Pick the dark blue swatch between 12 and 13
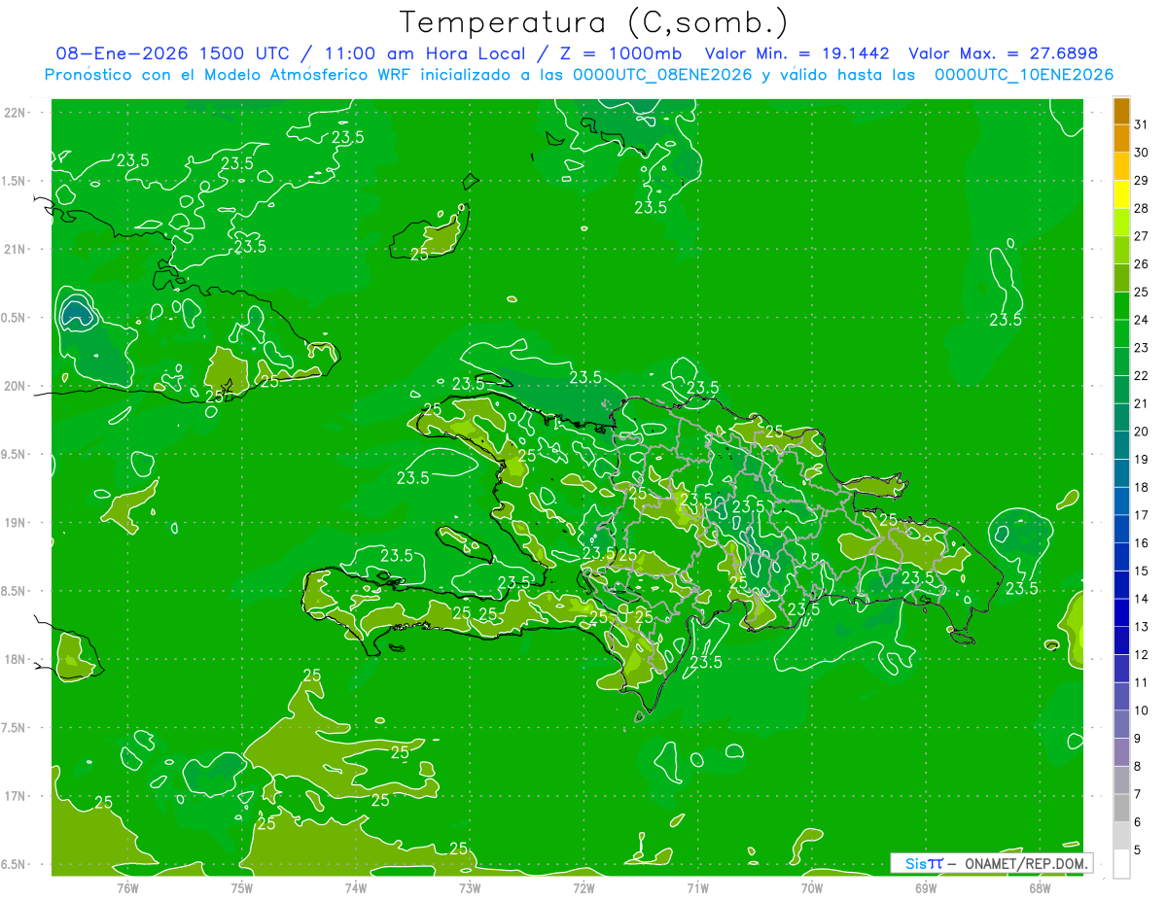This screenshot has height=901, width=1167. coord(1122,641)
